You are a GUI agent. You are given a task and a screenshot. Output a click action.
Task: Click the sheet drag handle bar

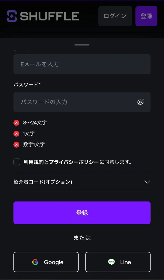point(82,45)
